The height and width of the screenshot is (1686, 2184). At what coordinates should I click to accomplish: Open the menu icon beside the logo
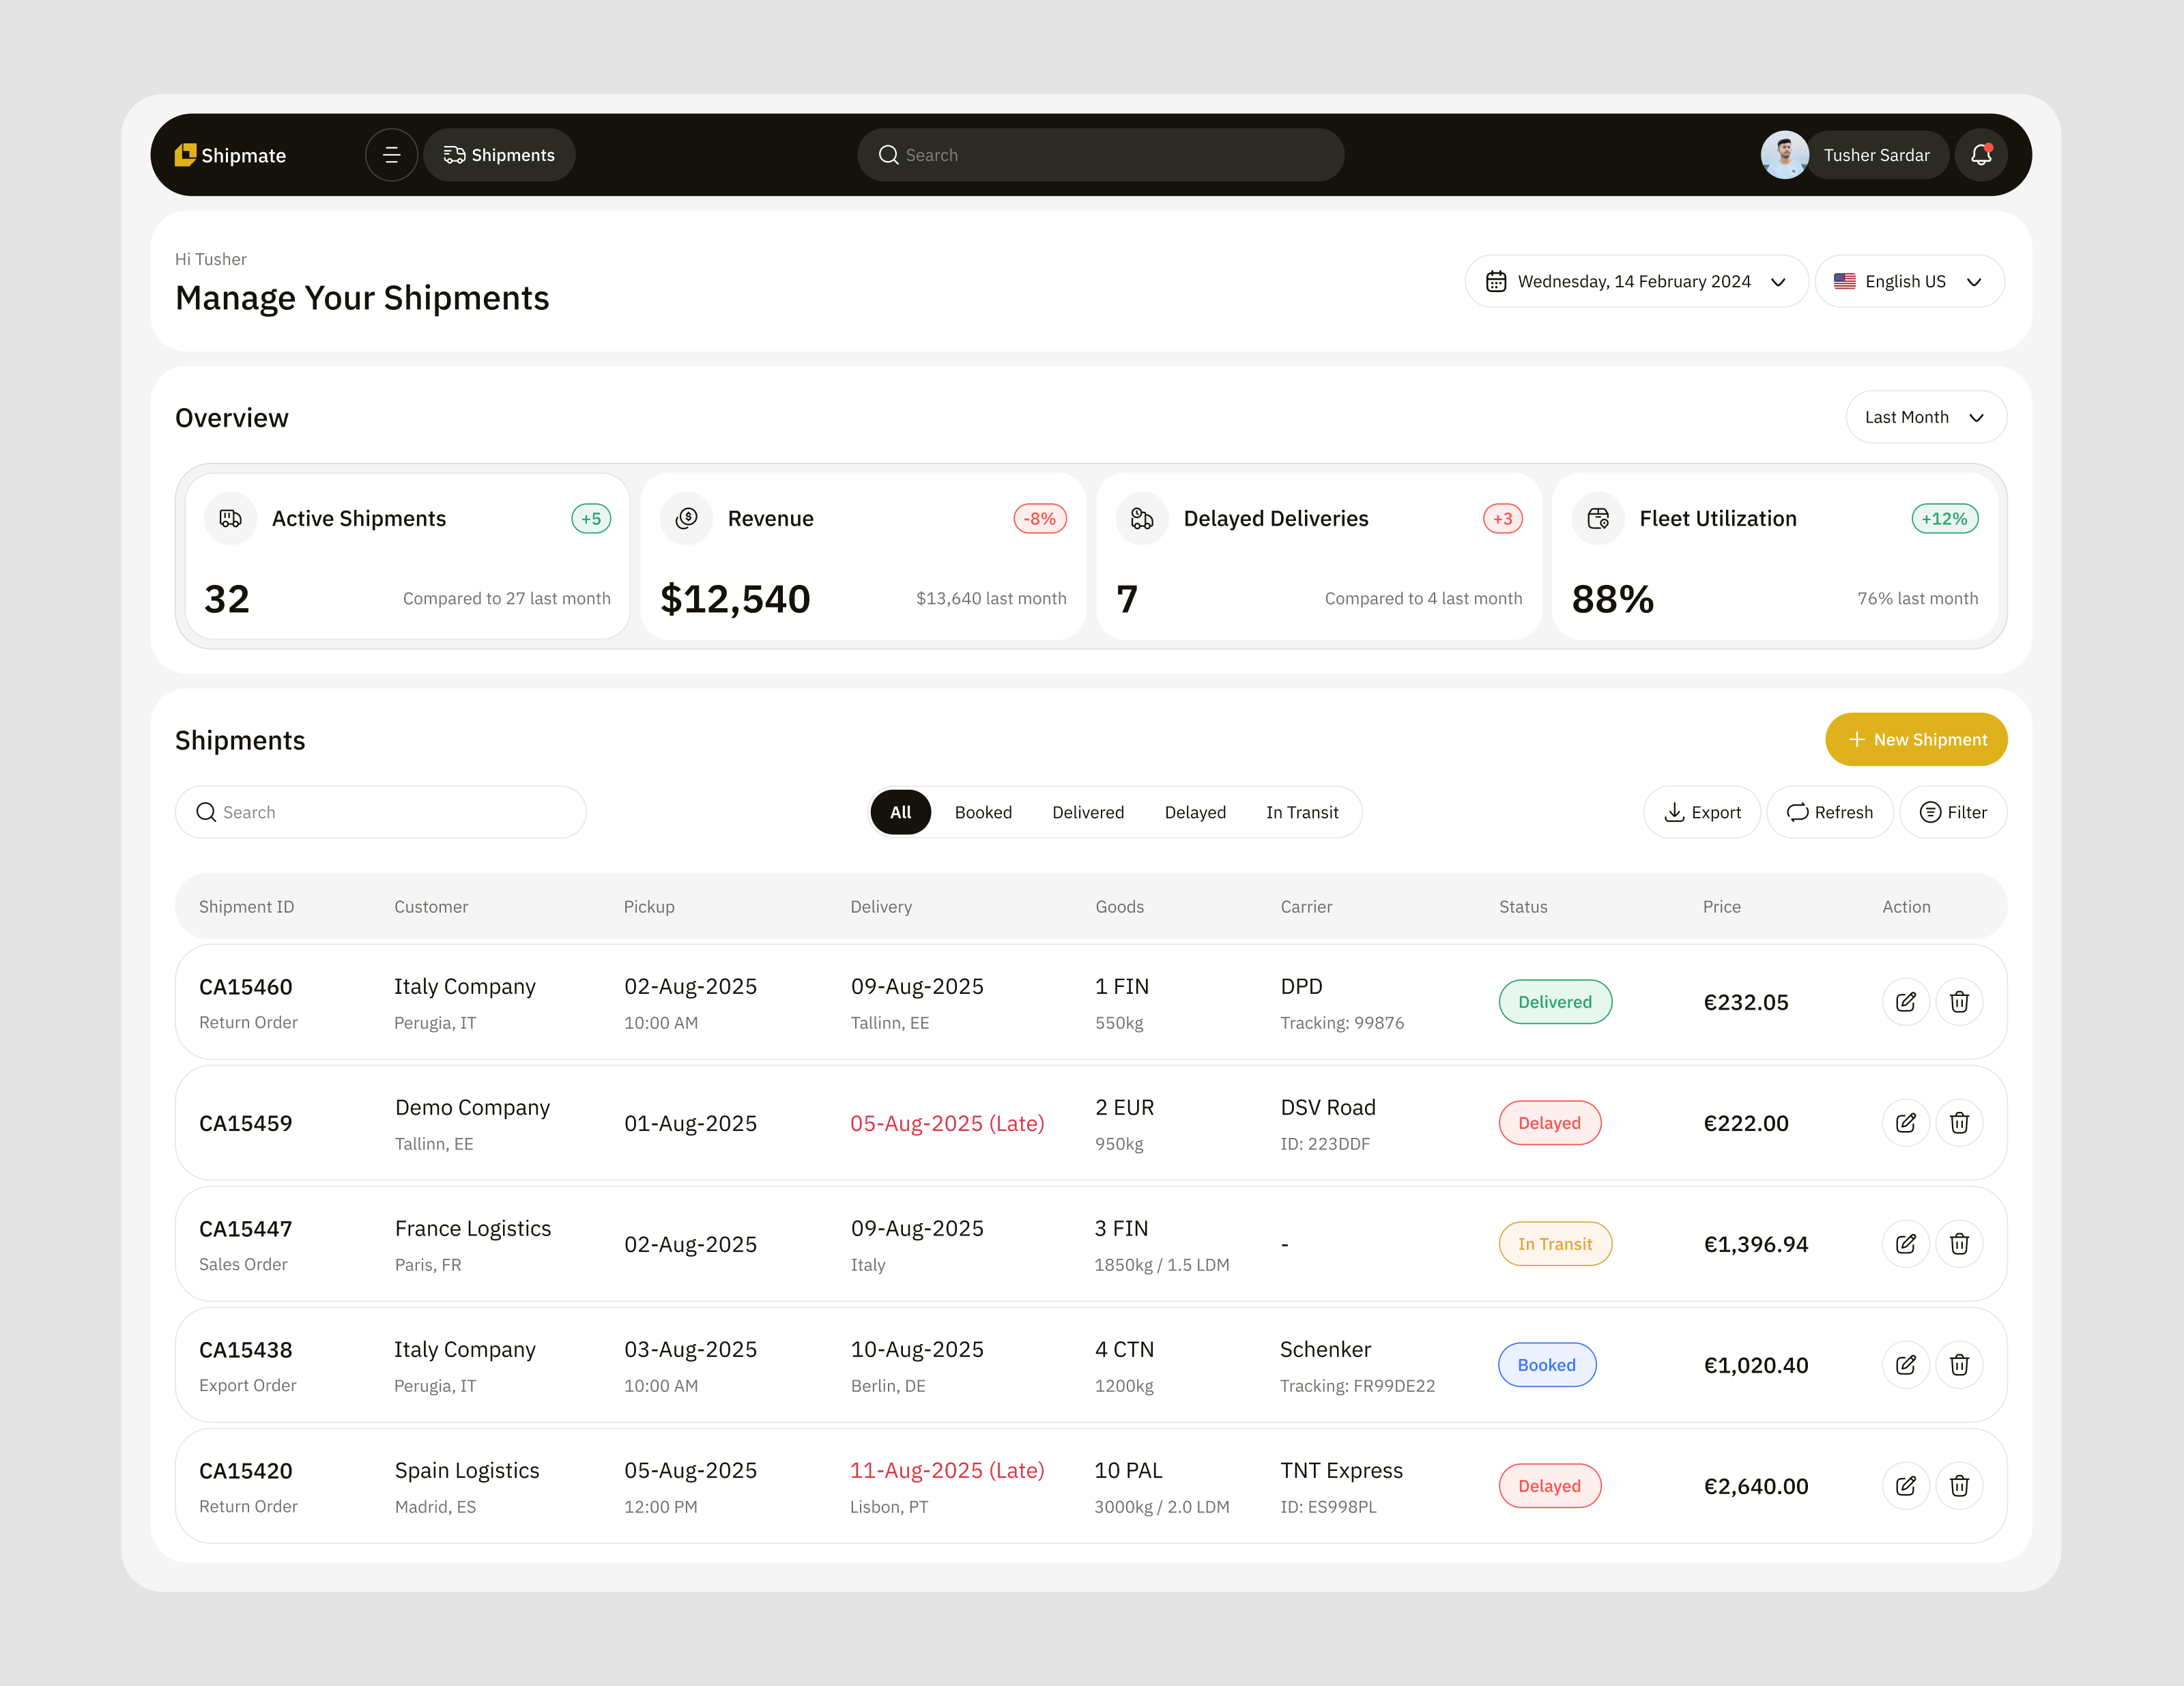[x=391, y=154]
